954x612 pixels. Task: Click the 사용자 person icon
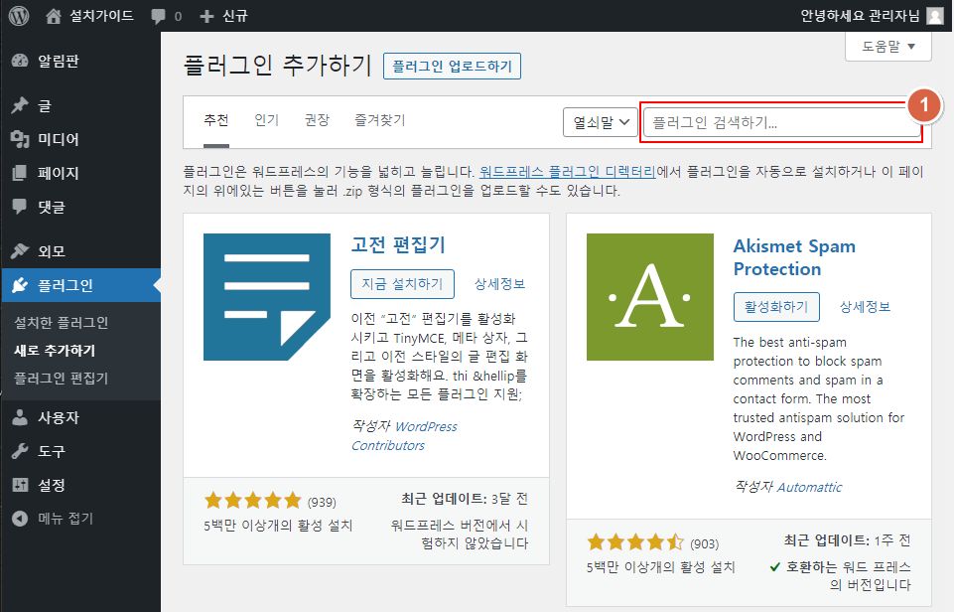tap(20, 417)
